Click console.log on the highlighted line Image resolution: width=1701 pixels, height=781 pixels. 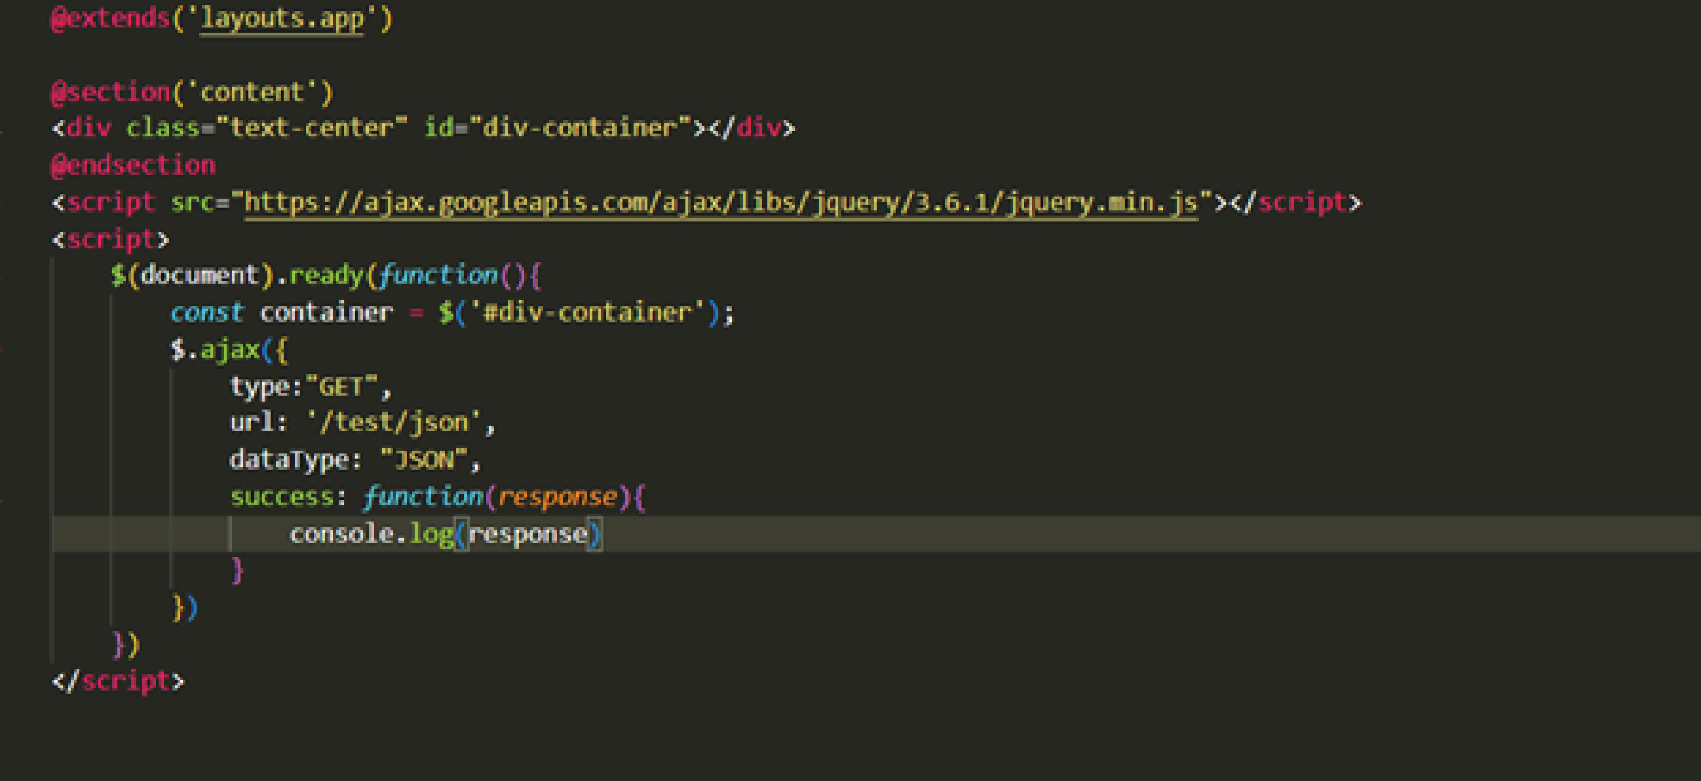pos(371,533)
